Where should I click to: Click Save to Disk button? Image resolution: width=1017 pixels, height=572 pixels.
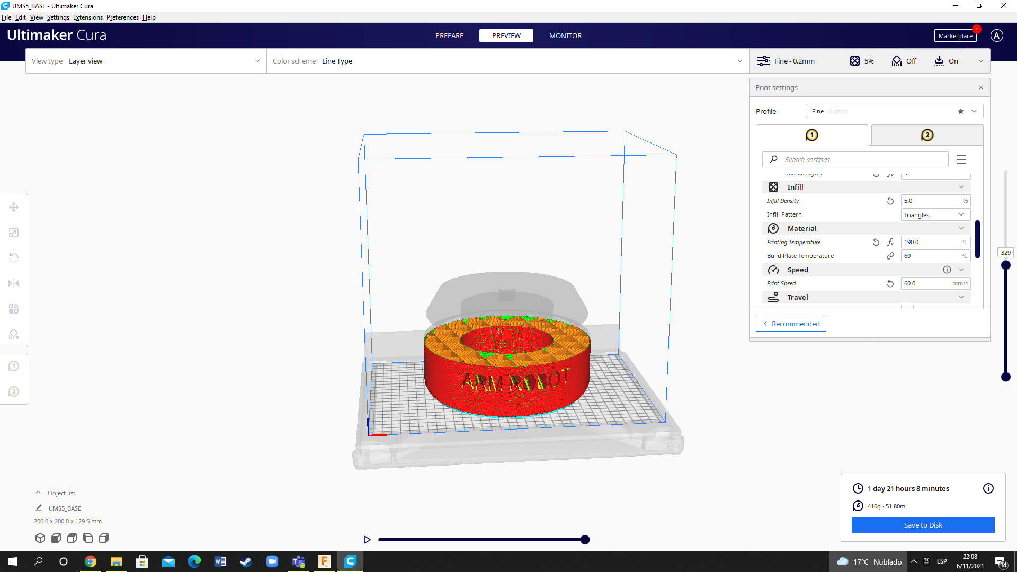923,525
